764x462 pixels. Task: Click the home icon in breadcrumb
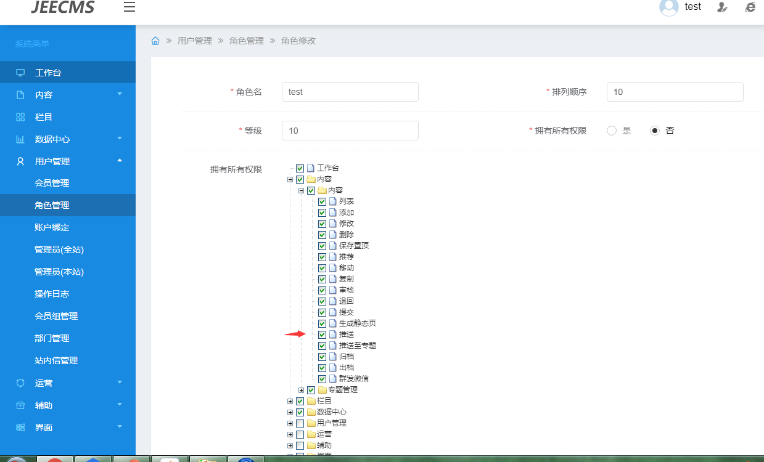[x=155, y=41]
